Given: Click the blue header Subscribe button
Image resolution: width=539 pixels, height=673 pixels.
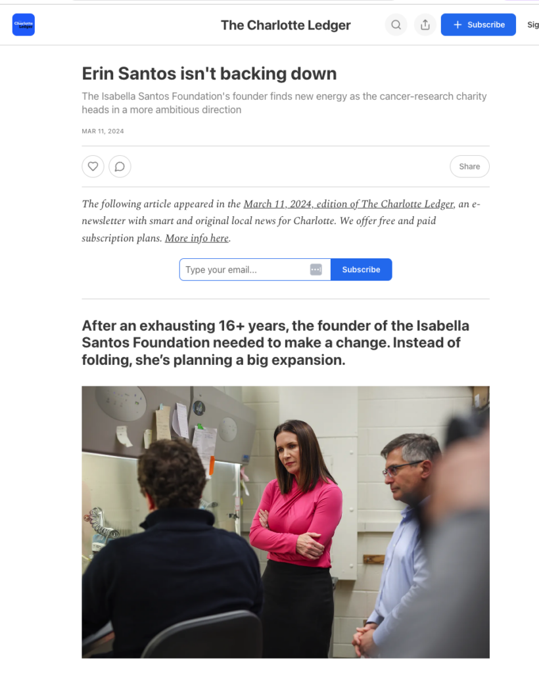Looking at the screenshot, I should tap(478, 24).
